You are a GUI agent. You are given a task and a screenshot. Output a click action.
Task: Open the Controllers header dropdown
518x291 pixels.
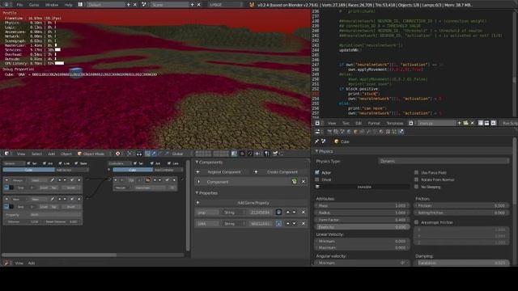(x=120, y=163)
